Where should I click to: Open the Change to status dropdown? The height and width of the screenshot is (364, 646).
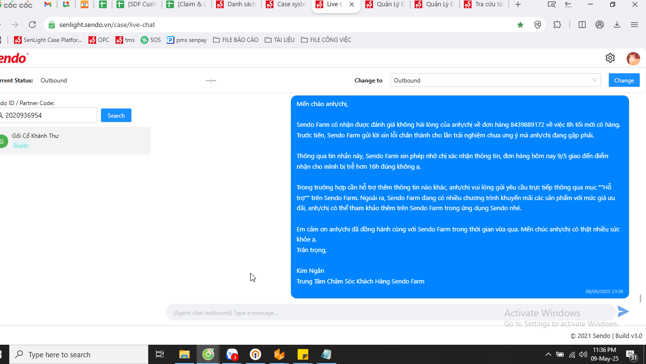click(x=495, y=81)
